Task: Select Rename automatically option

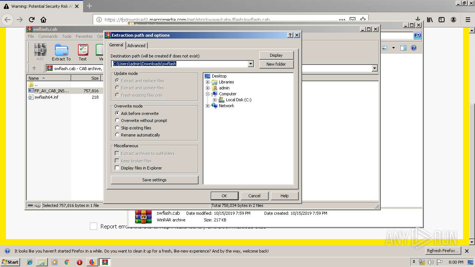Action: pyautogui.click(x=117, y=135)
